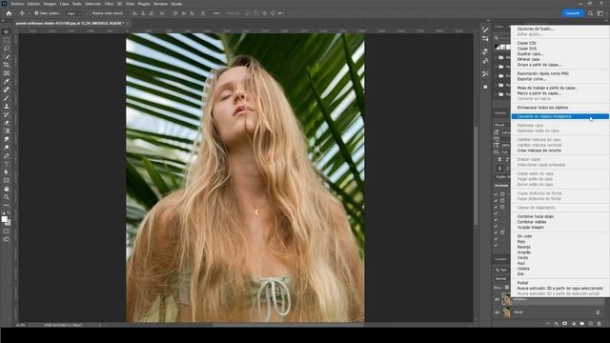Viewport: 610px width, 343px height.
Task: Open the workspace switcher icon
Action: [x=600, y=13]
